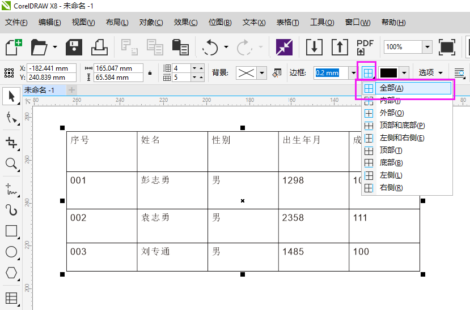Click the full-screen preview icon
The height and width of the screenshot is (310, 470).
pyautogui.click(x=447, y=47)
